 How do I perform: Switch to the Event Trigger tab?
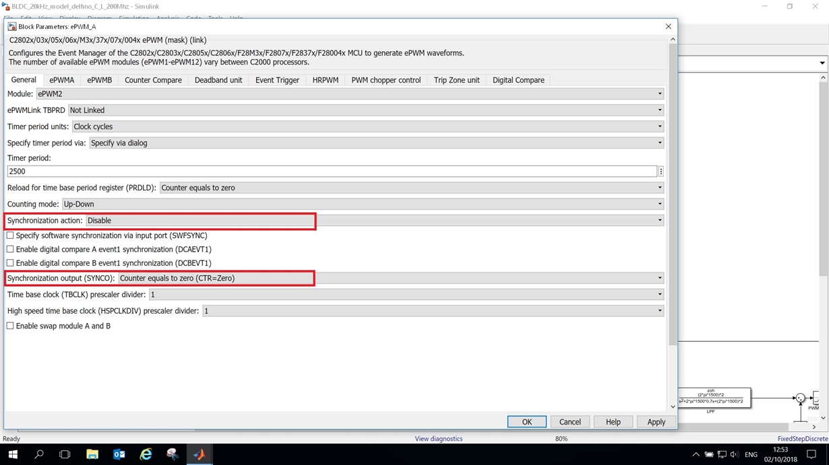pyautogui.click(x=277, y=79)
